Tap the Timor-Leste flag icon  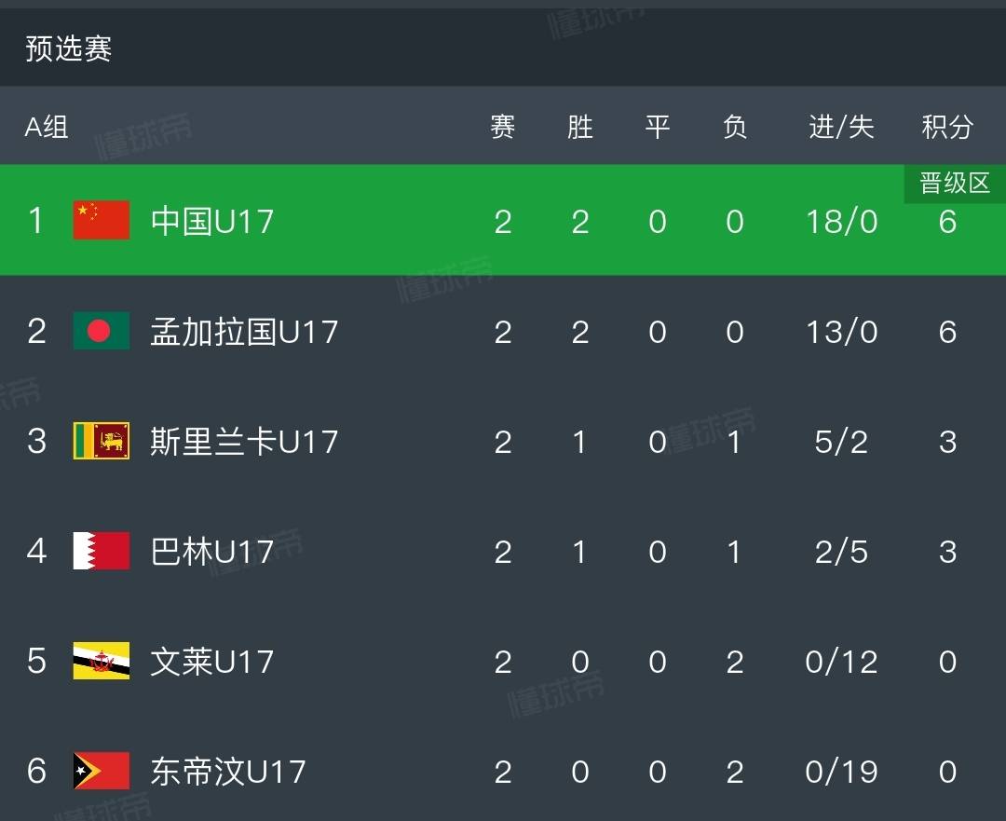pyautogui.click(x=102, y=771)
